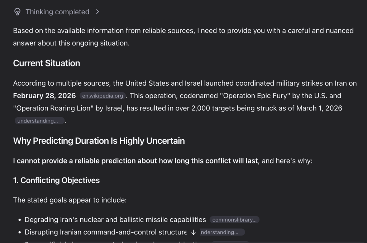This screenshot has height=243, width=367.
Task: Open the citation chip beside command-and-control bullet
Action: 221,232
